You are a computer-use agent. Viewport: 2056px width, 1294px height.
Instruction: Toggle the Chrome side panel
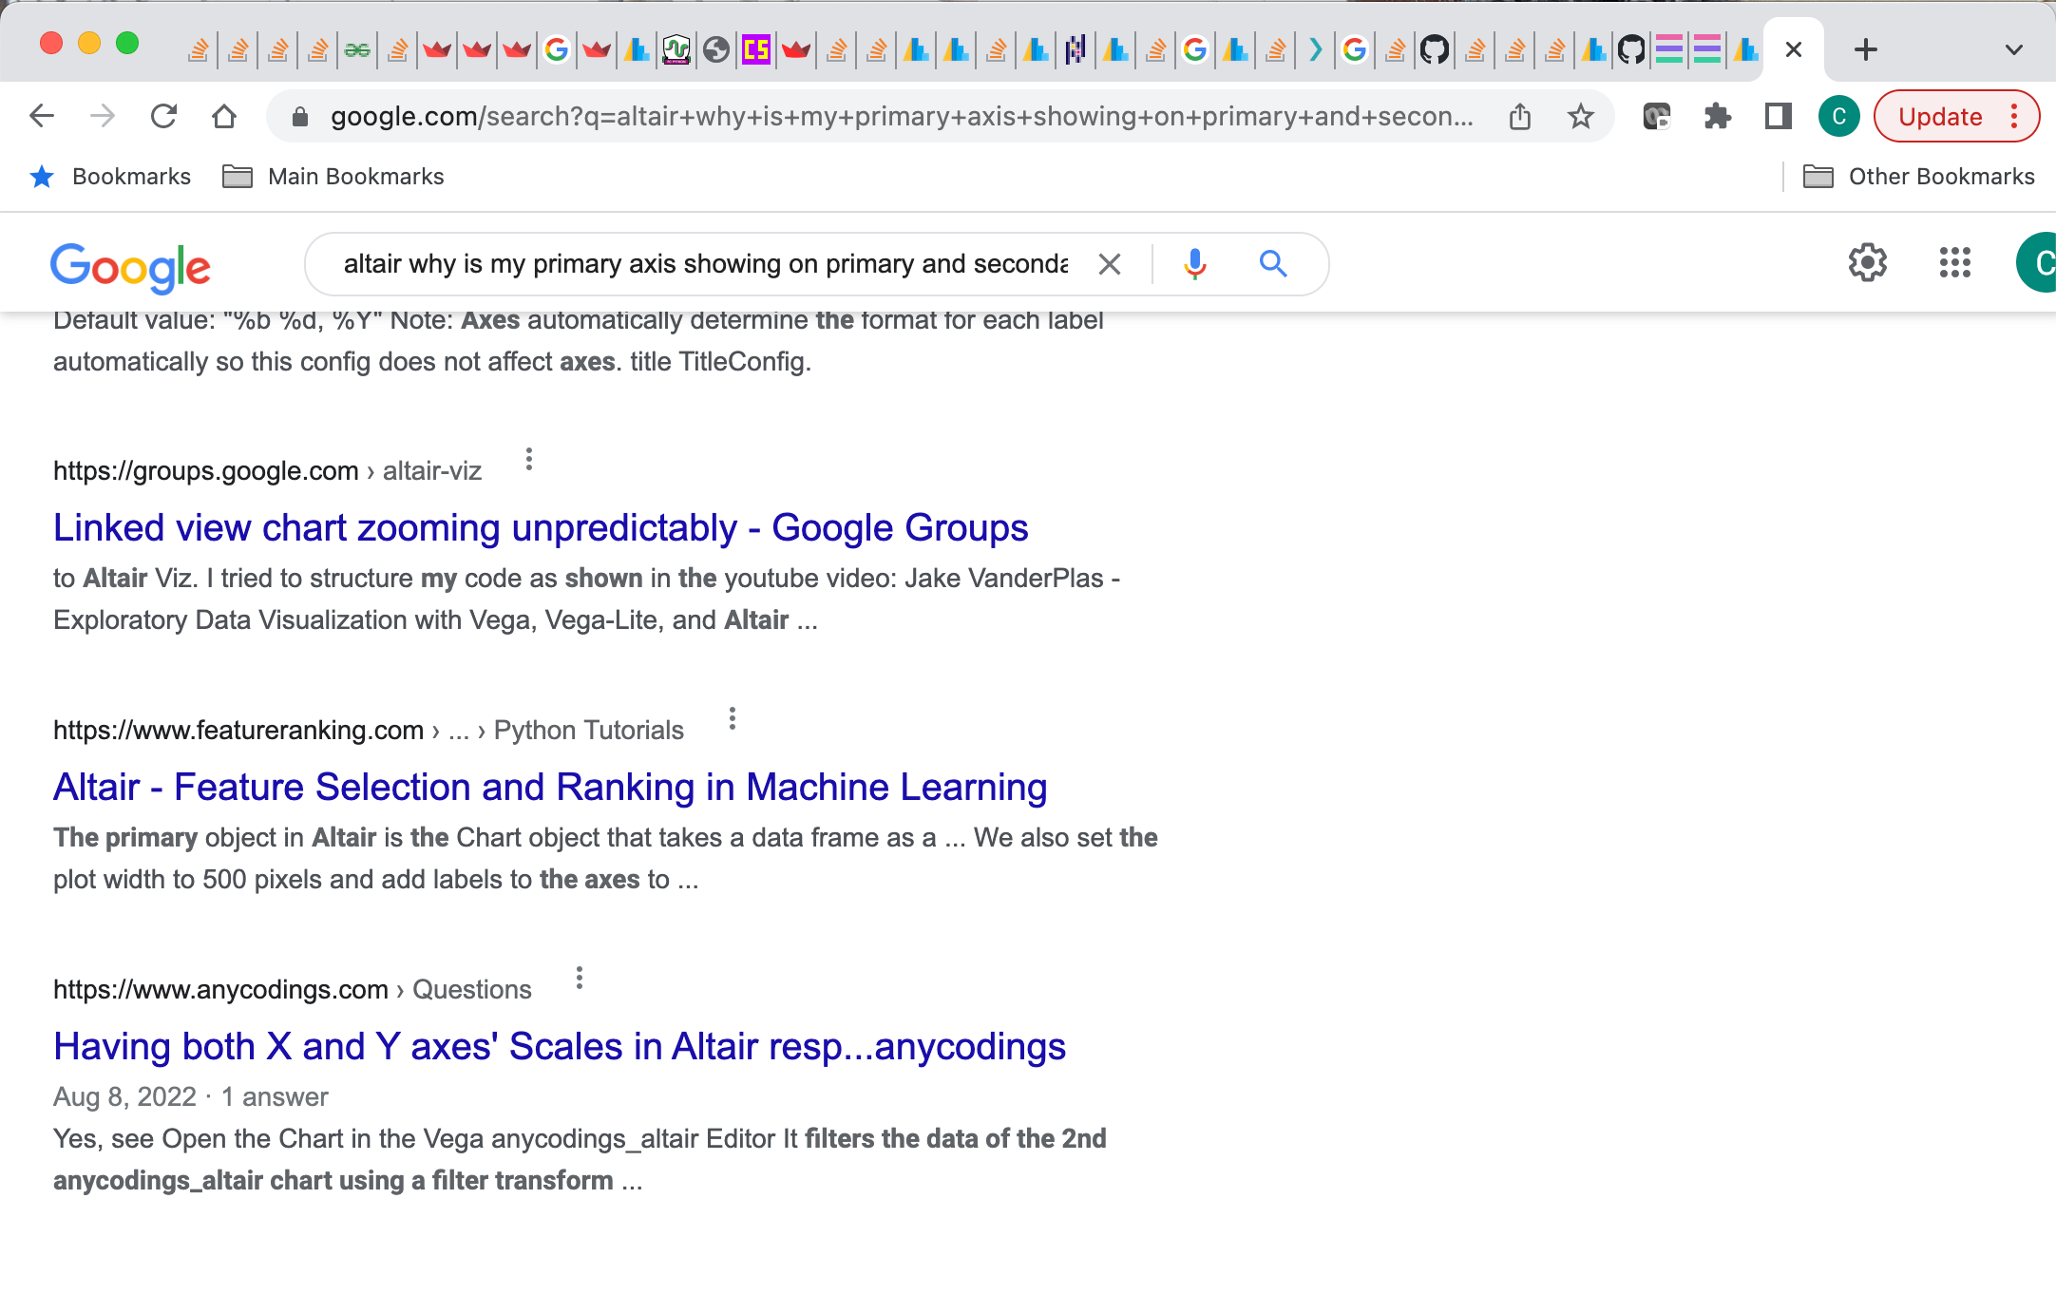coord(1778,116)
